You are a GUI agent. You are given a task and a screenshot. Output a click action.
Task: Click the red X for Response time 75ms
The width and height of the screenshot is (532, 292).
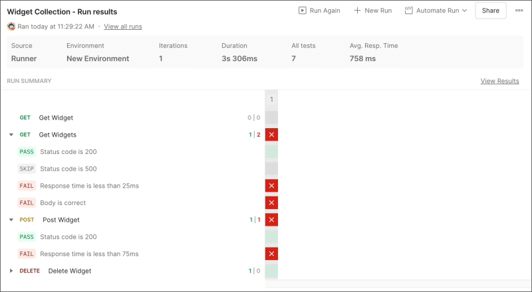271,254
